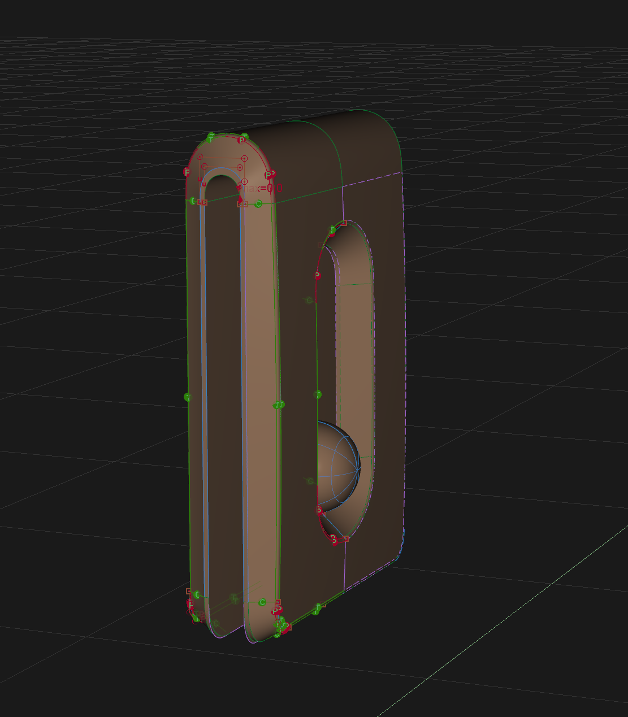Select orange square point at slot's top

[x=344, y=224]
